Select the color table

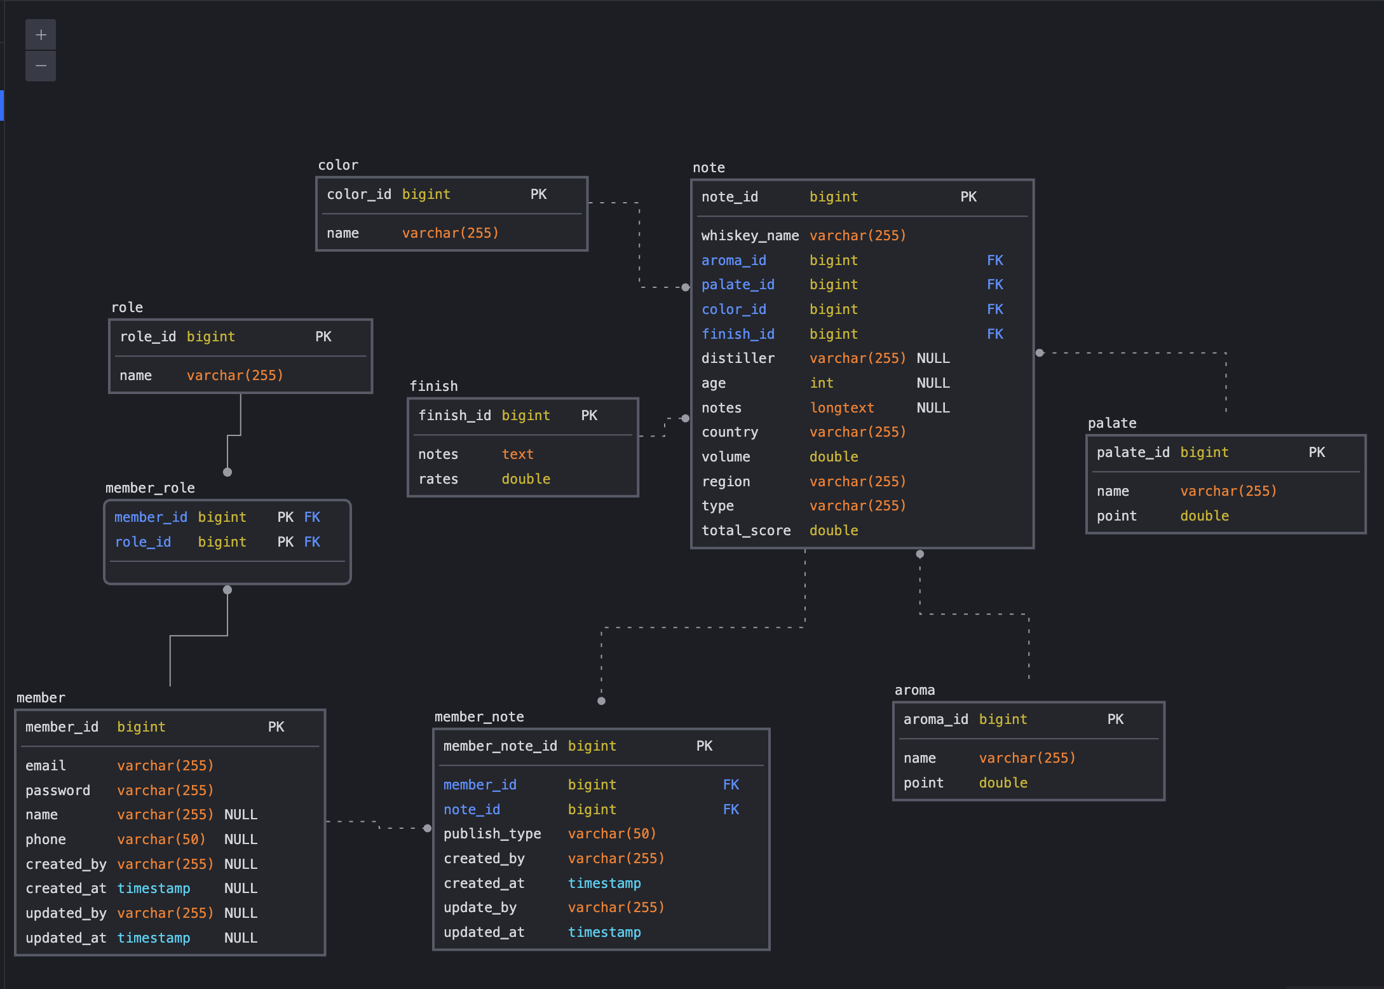451,213
